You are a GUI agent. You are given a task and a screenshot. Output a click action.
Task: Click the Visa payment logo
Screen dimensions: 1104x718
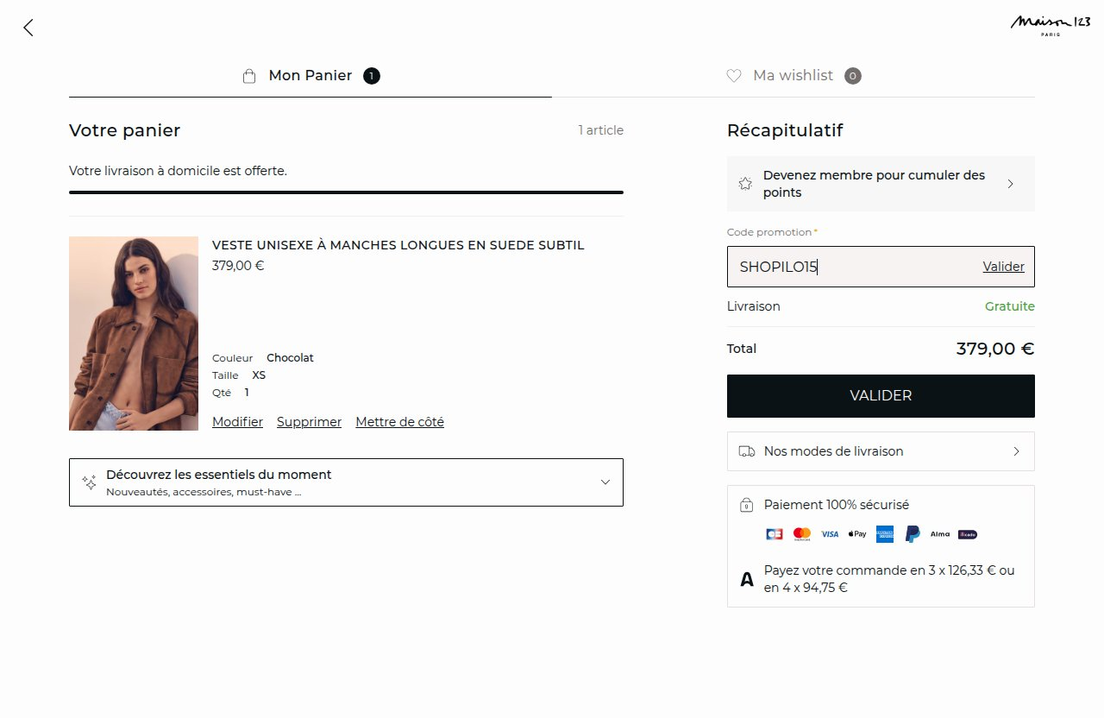[830, 534]
